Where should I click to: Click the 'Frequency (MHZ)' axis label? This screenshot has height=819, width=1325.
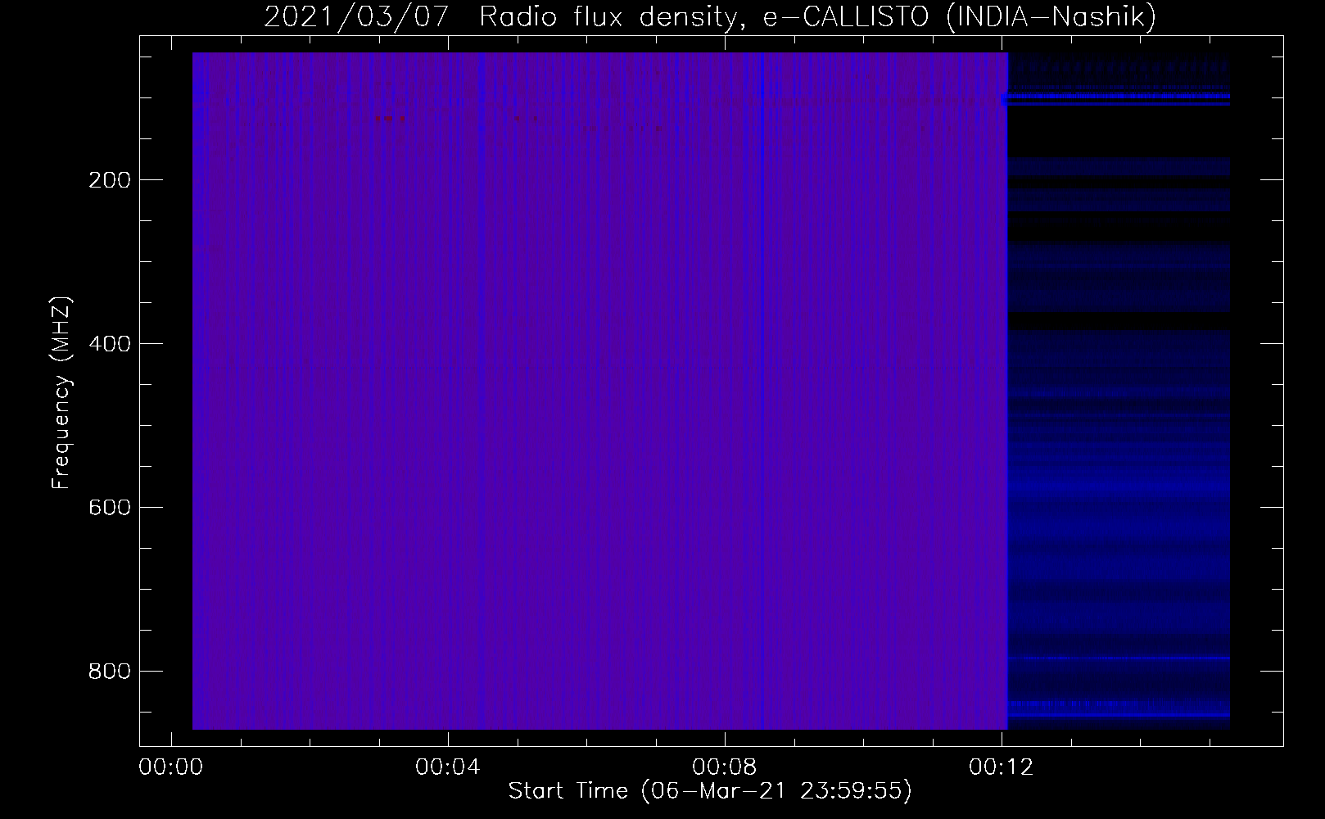coord(62,393)
